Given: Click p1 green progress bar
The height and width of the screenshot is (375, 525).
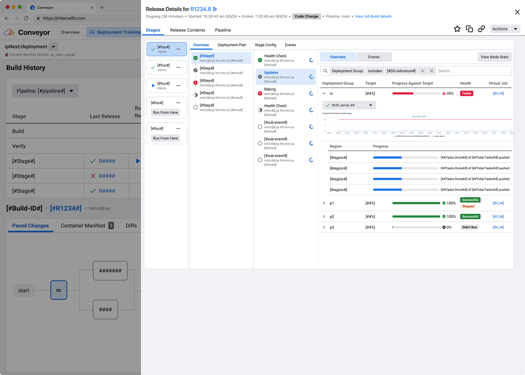Looking at the screenshot, I should click(x=416, y=203).
